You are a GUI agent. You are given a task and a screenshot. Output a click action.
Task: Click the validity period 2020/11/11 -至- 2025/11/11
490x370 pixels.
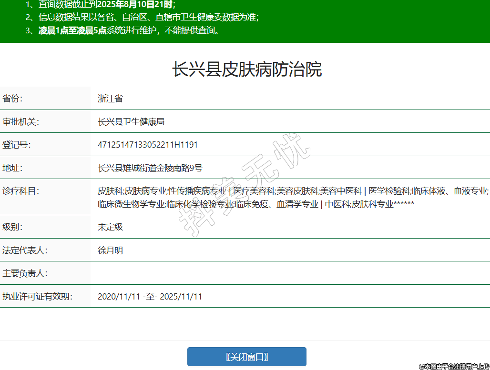[150, 296]
